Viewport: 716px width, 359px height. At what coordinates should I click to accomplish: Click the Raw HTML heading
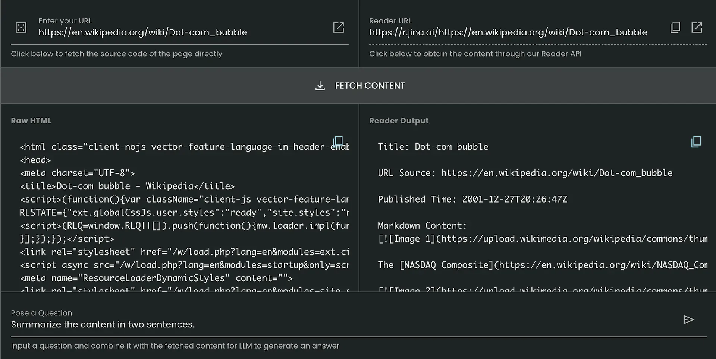tap(31, 121)
